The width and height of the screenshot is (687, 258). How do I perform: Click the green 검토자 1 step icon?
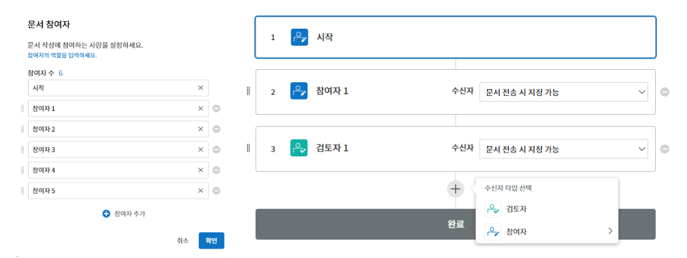(x=299, y=148)
